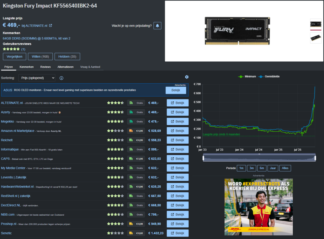The width and height of the screenshot is (324, 239).
Task: Click the green delivery truck in ALTERNATE.nl row
Action: click(x=131, y=103)
